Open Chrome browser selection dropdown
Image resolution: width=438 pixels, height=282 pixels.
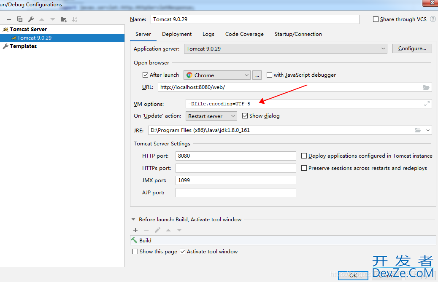pyautogui.click(x=217, y=75)
